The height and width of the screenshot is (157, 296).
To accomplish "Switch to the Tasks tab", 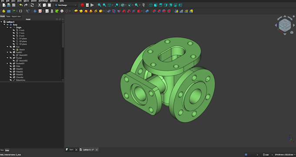I will coord(8,16).
